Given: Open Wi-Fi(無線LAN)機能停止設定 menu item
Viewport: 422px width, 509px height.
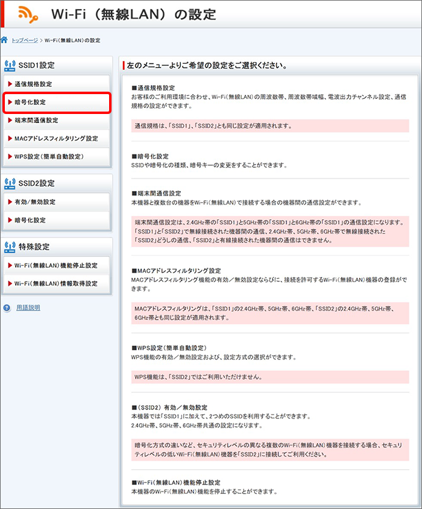Looking at the screenshot, I should pos(57,265).
